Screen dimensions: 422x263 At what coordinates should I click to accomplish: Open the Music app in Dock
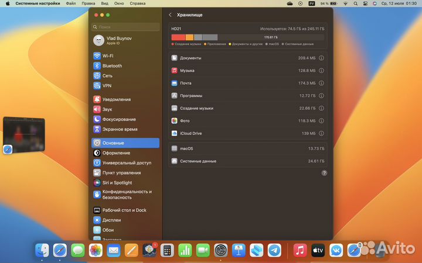(300, 250)
